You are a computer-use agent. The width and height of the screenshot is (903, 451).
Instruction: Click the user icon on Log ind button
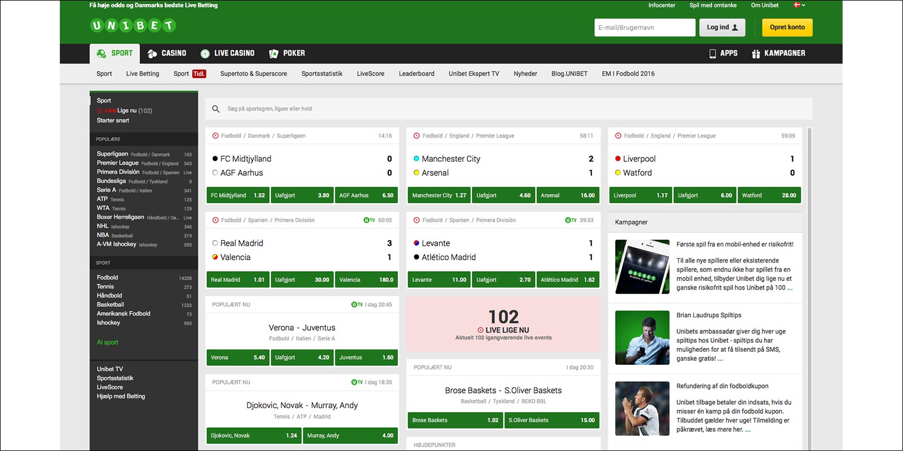point(735,27)
